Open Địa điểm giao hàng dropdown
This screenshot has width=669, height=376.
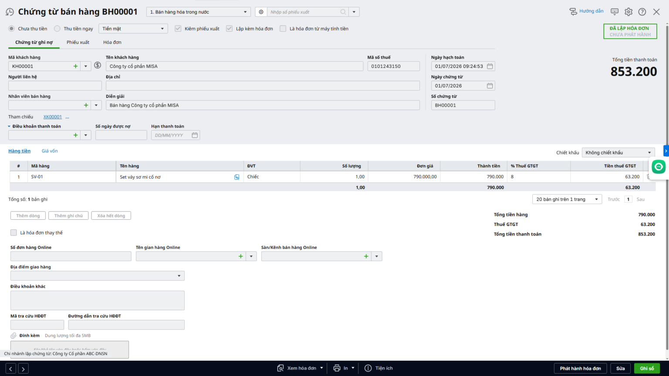point(98,276)
